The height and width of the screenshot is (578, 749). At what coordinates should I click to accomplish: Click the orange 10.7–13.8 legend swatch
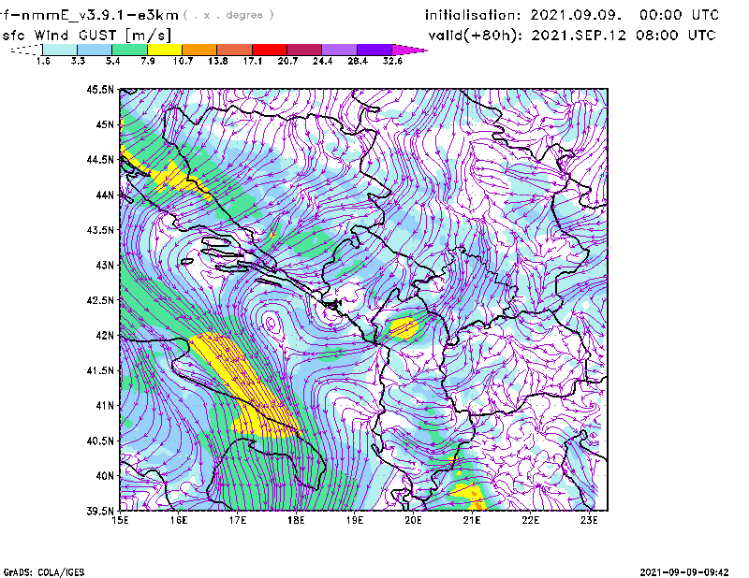(199, 50)
